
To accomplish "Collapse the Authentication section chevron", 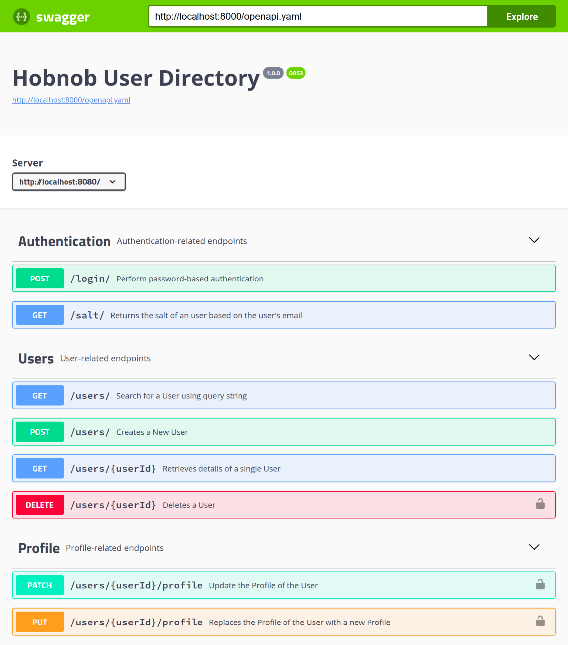I will click(534, 240).
